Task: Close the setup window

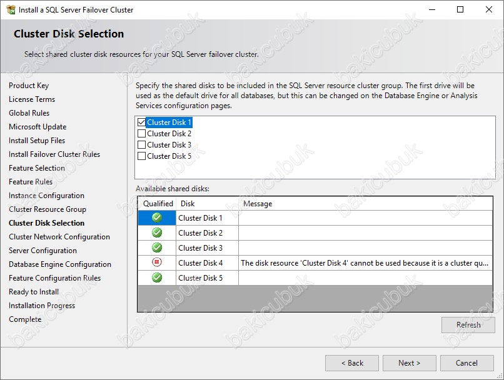Action: 489,9
